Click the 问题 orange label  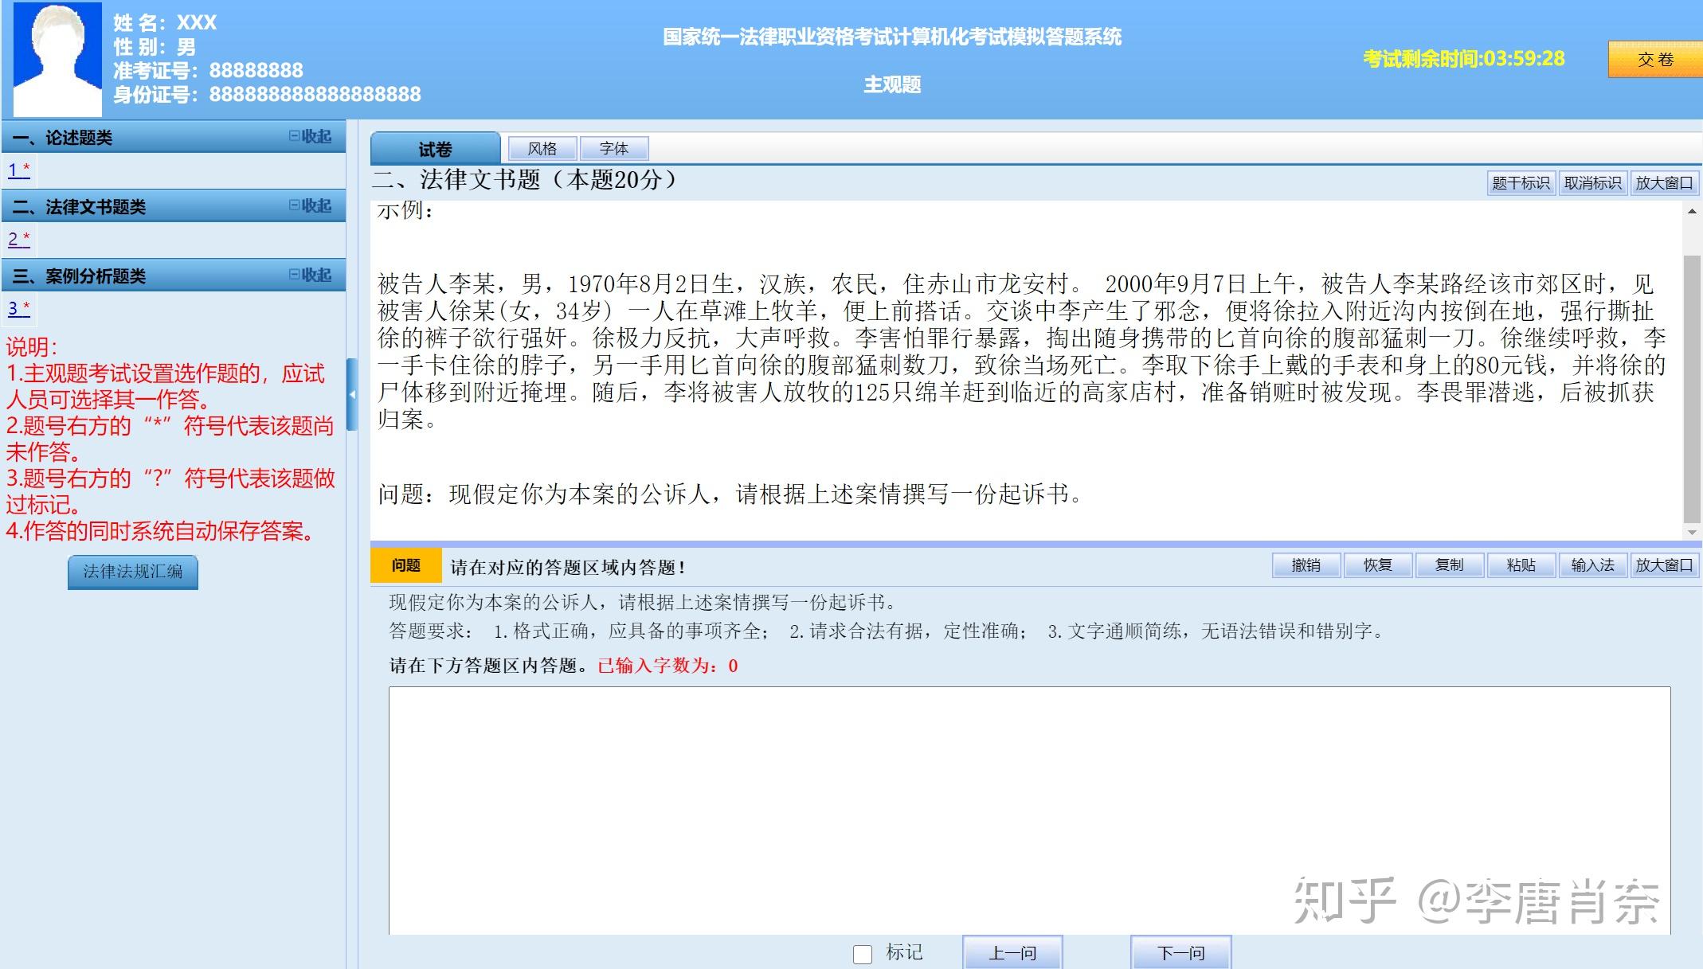click(406, 566)
